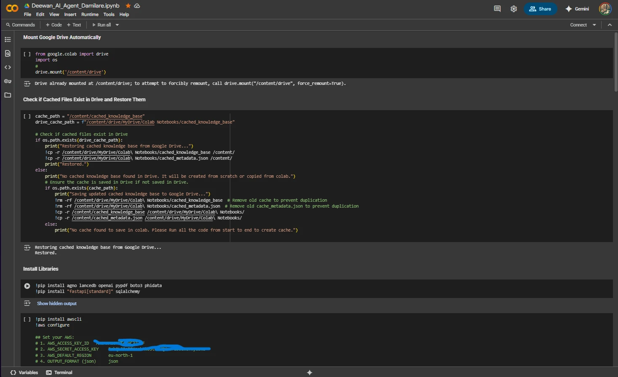Open Find and replace sidebar icon
Viewport: 618px width, 377px height.
tap(8, 53)
